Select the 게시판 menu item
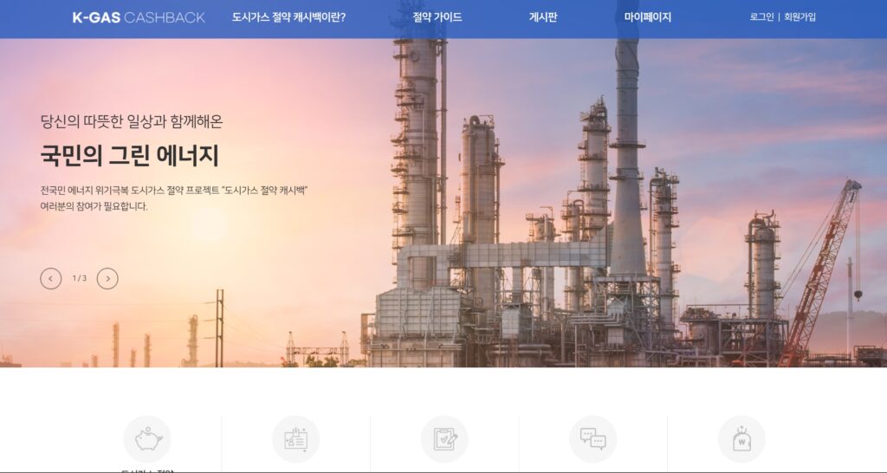Screen dimensions: 887x473 tap(543, 17)
